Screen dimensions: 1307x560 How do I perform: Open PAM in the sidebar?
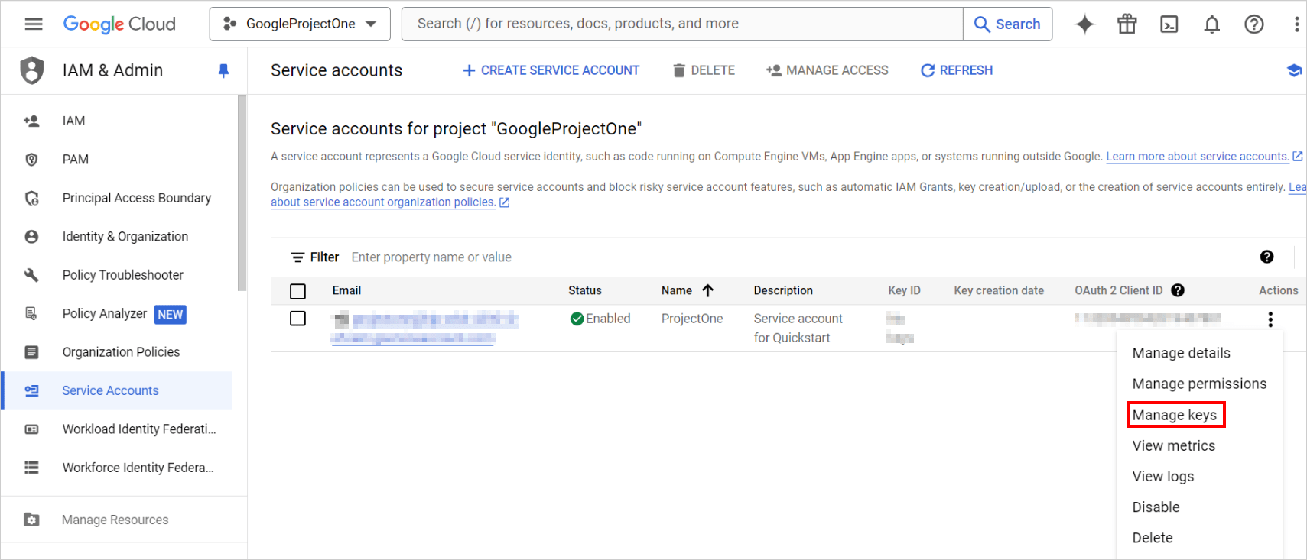pos(76,159)
